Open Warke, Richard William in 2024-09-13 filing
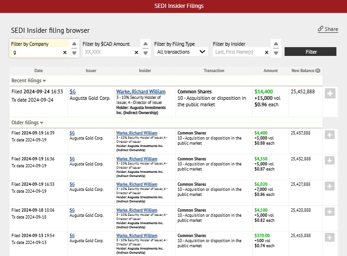347x256 pixels. pos(137,236)
